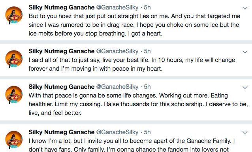Screen dimensions: 252x152
Task: Open @GanacheSilky handle on fourth tweet
Action: click(x=117, y=132)
